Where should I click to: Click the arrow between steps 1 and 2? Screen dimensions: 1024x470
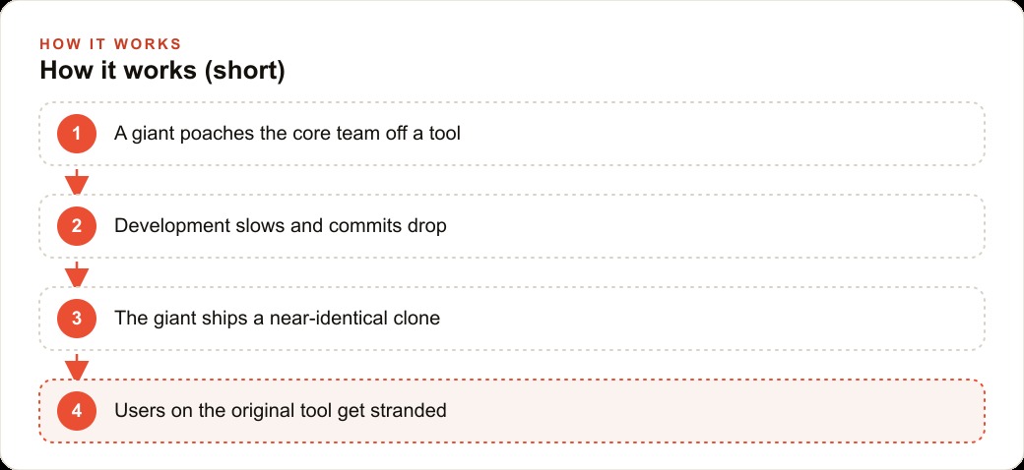click(77, 181)
